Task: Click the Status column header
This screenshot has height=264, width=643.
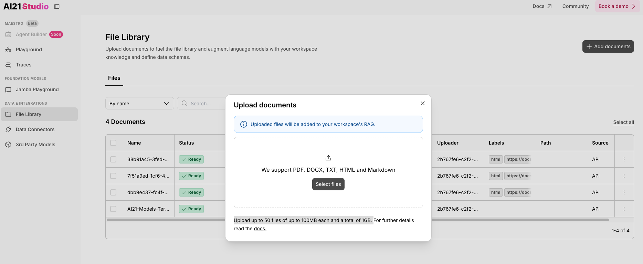Action: 187,143
